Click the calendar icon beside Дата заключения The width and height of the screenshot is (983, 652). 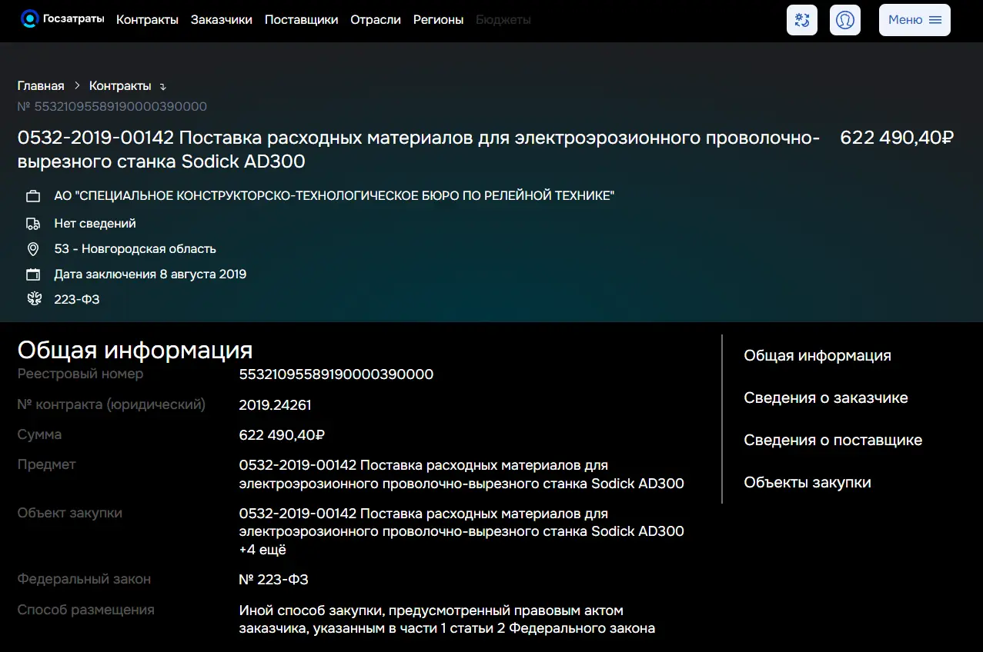coord(33,274)
